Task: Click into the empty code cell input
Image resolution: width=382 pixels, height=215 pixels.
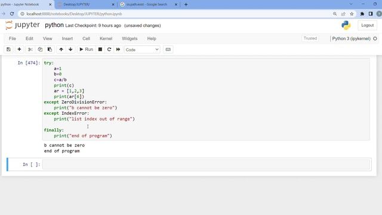Action: (x=207, y=165)
